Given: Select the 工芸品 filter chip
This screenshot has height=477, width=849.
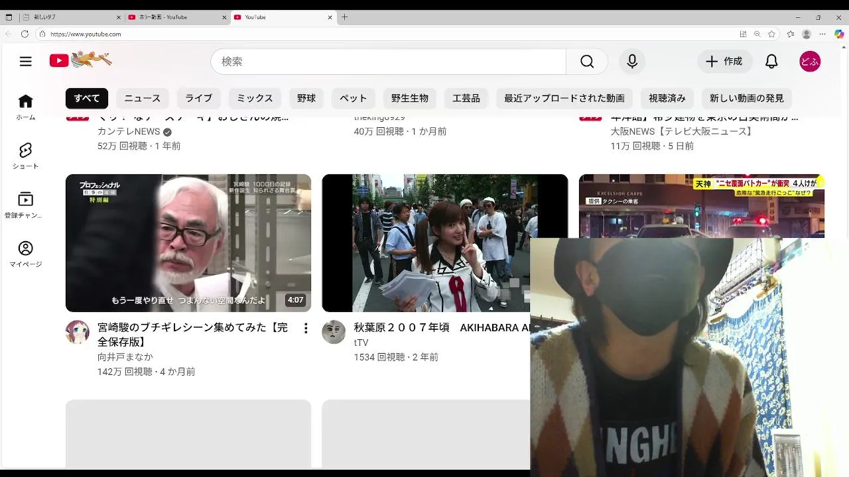Looking at the screenshot, I should pyautogui.click(x=466, y=98).
